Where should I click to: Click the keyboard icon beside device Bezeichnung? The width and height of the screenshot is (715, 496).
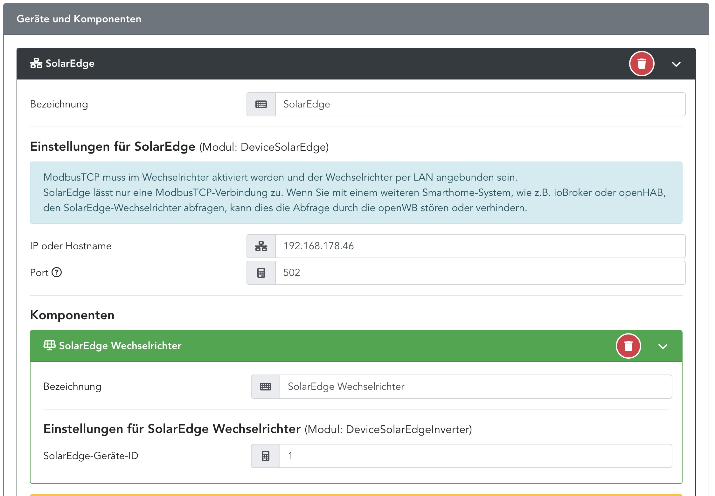[261, 104]
